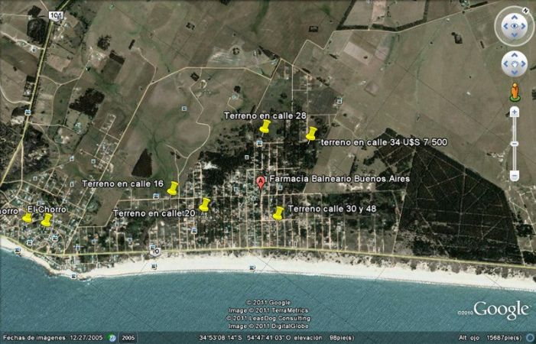Screen dimensions: 536x344
Task: Click the Move joystick hand center
Action: [515, 64]
